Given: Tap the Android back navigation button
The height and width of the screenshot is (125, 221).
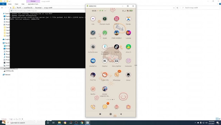Looking at the screenshot, I should [121, 114].
